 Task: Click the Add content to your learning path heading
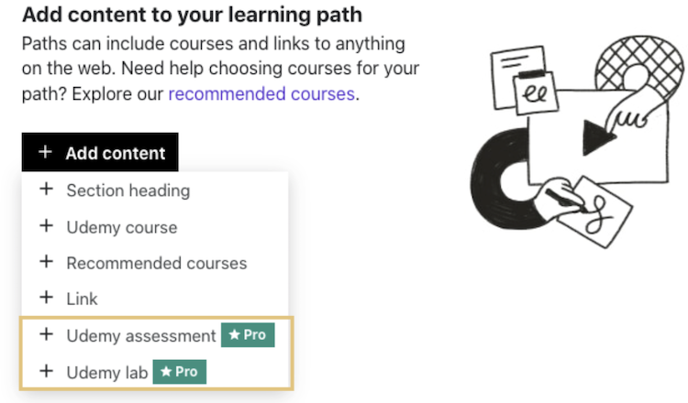click(x=192, y=16)
